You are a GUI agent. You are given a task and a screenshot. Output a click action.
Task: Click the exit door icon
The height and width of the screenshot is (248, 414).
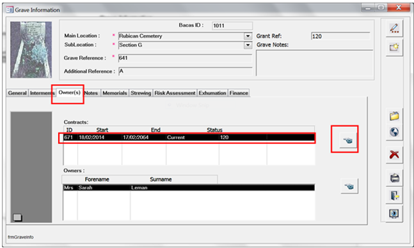(394, 196)
